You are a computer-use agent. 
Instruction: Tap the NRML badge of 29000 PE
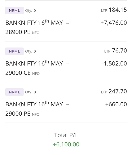coord(14,92)
